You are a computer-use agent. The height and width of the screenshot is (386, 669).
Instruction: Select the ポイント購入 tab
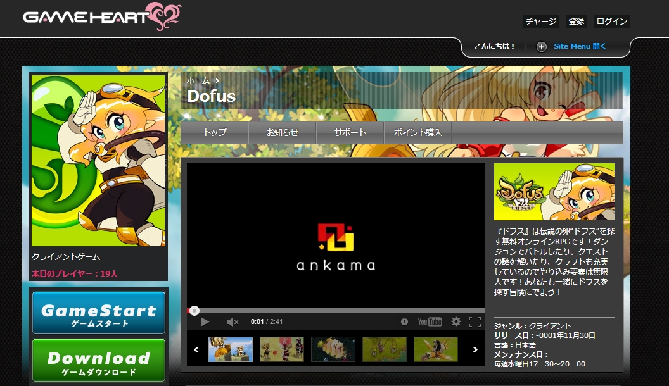click(417, 132)
